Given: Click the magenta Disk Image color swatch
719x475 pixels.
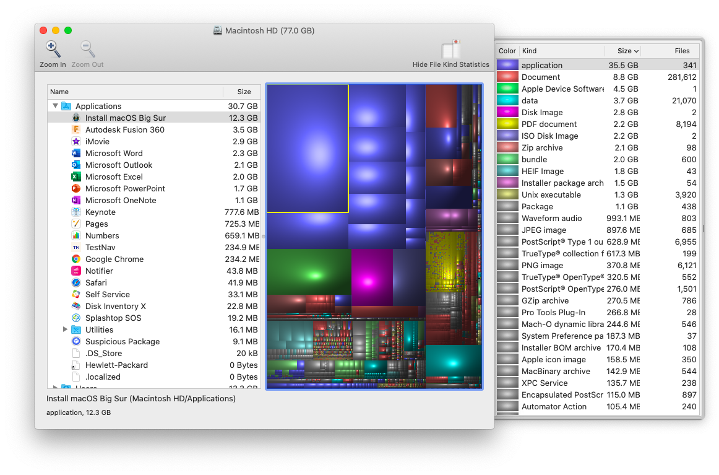Looking at the screenshot, I should pyautogui.click(x=507, y=112).
